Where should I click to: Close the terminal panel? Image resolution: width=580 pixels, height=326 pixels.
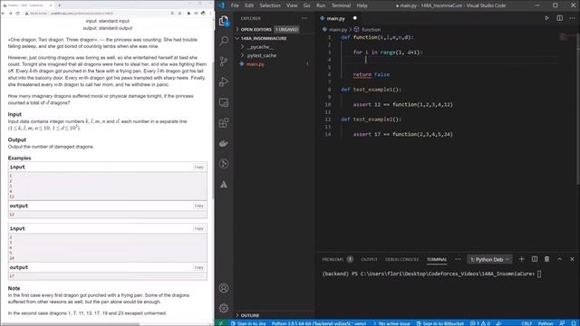click(572, 259)
